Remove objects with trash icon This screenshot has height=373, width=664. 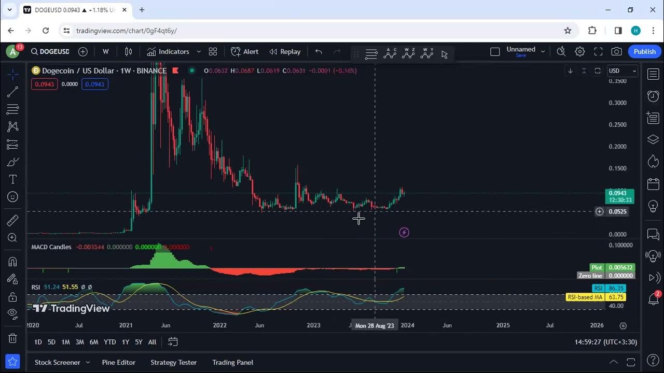pos(12,338)
